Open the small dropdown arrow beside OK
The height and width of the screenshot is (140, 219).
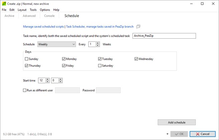click(x=167, y=134)
